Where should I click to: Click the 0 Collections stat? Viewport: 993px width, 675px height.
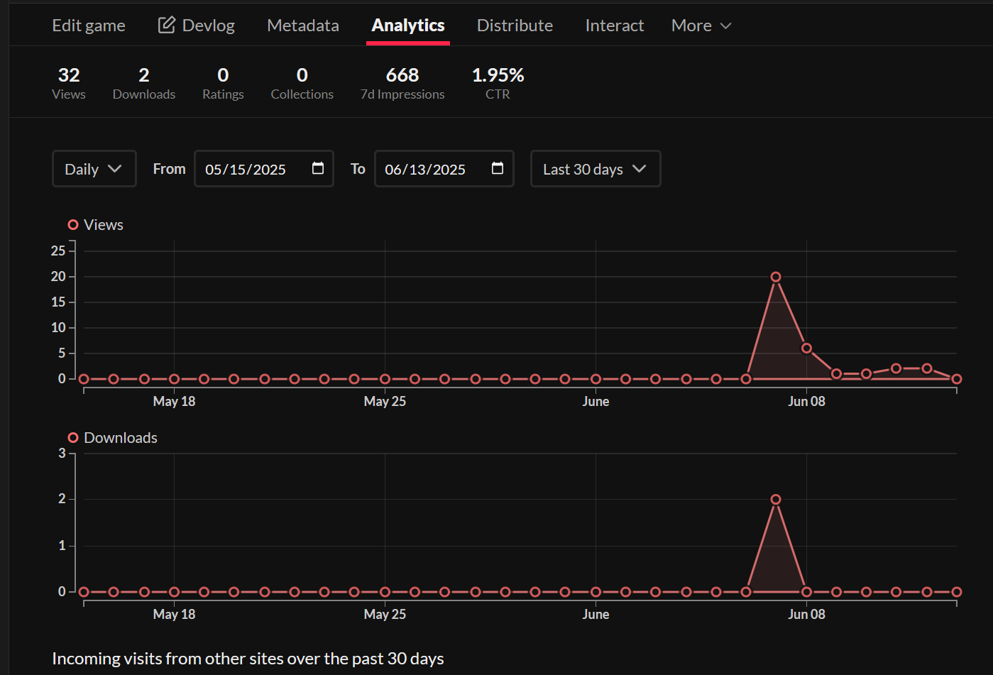pos(302,84)
